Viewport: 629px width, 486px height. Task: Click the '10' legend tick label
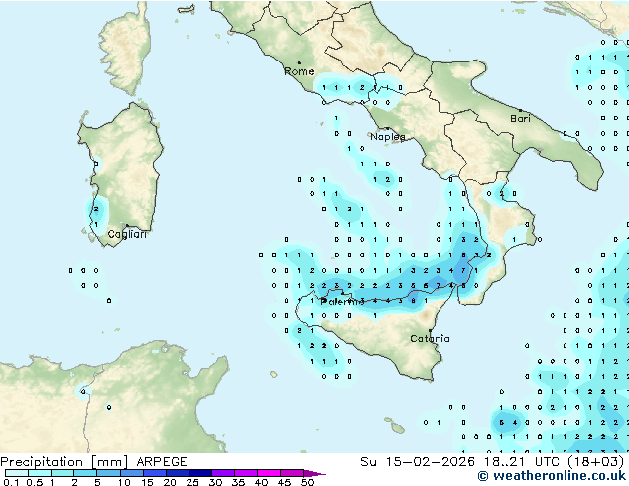[x=124, y=482]
